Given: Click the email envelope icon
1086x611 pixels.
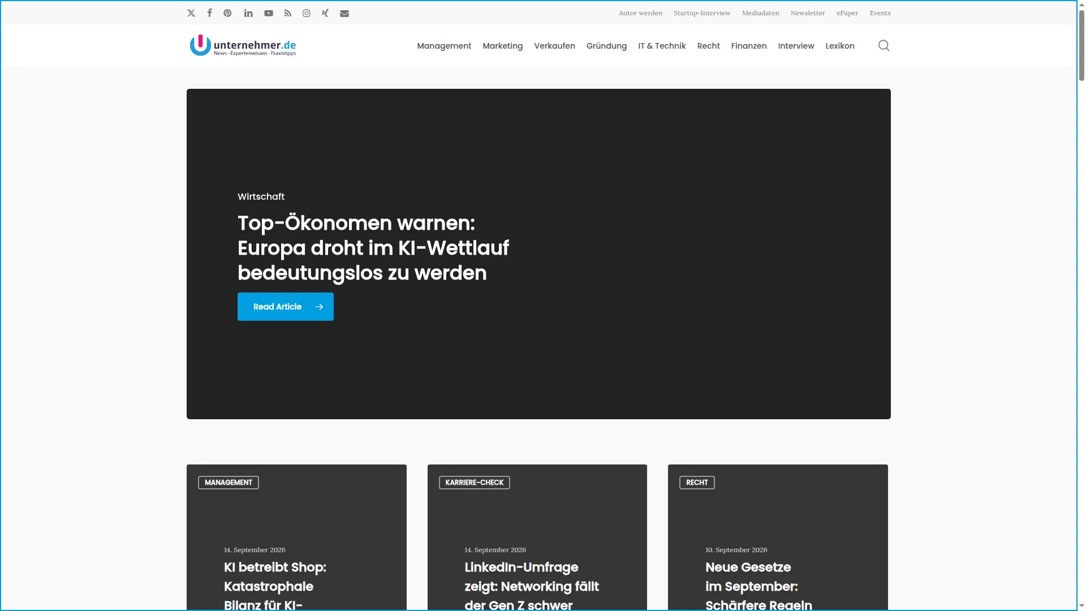Looking at the screenshot, I should [x=344, y=13].
